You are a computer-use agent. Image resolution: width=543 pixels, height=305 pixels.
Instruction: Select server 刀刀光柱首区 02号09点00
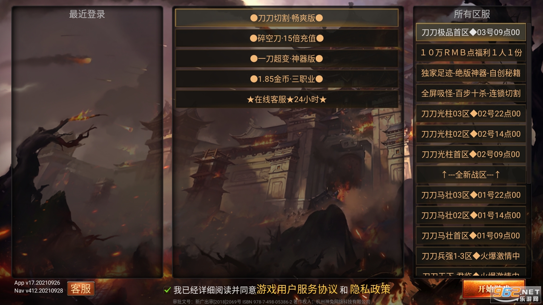click(x=471, y=154)
